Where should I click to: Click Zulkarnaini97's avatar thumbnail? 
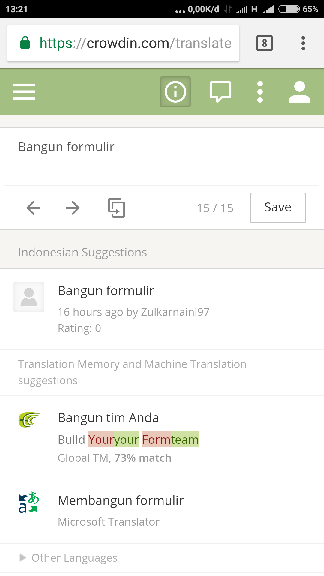coord(29,297)
